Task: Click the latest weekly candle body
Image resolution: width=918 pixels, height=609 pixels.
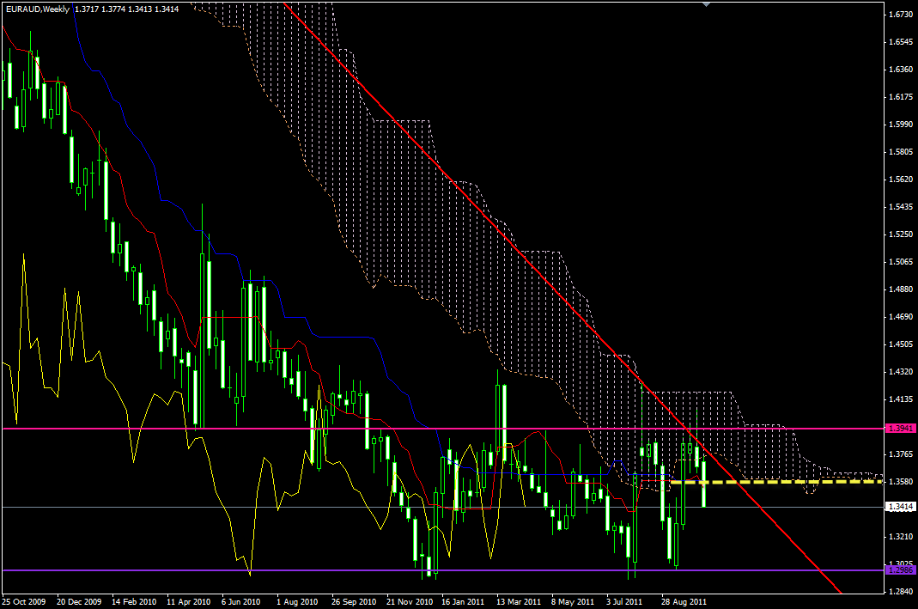Action: point(704,484)
